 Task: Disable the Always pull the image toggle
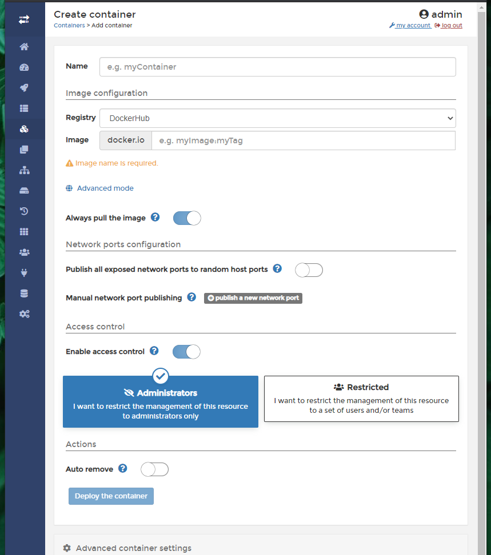(186, 218)
